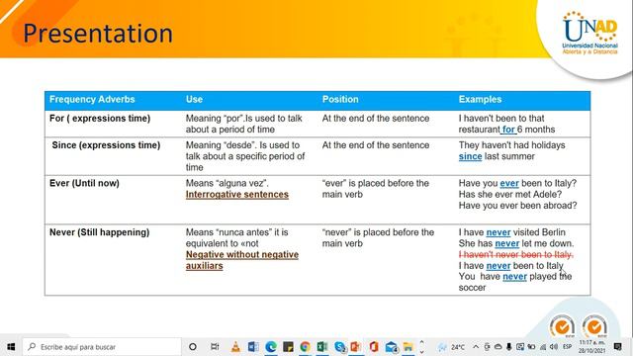Click the "Meaning "por"" use description

(244, 124)
